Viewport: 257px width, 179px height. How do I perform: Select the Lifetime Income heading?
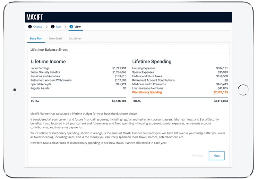48,61
